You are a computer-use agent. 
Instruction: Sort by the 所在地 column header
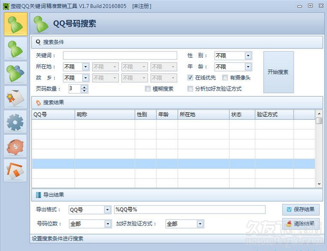click(203, 115)
